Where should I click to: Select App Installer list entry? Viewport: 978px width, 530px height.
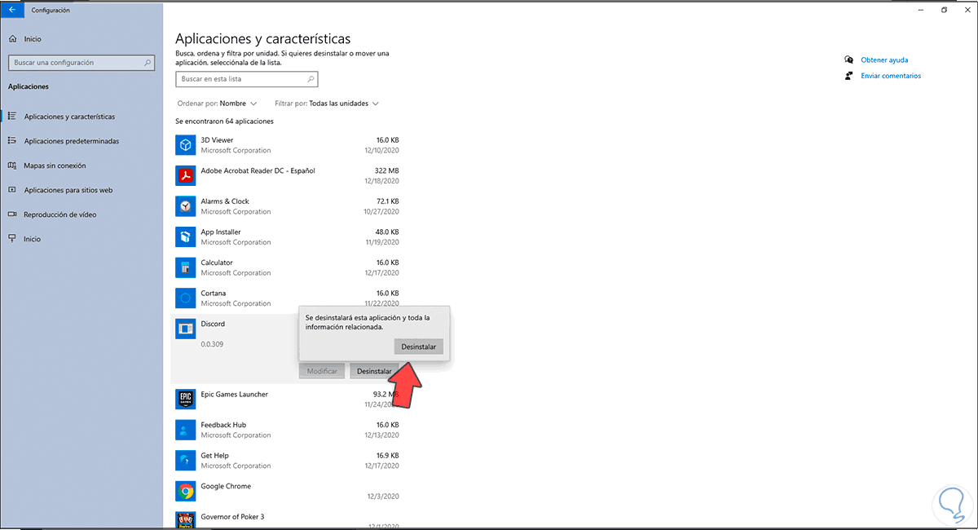click(287, 236)
